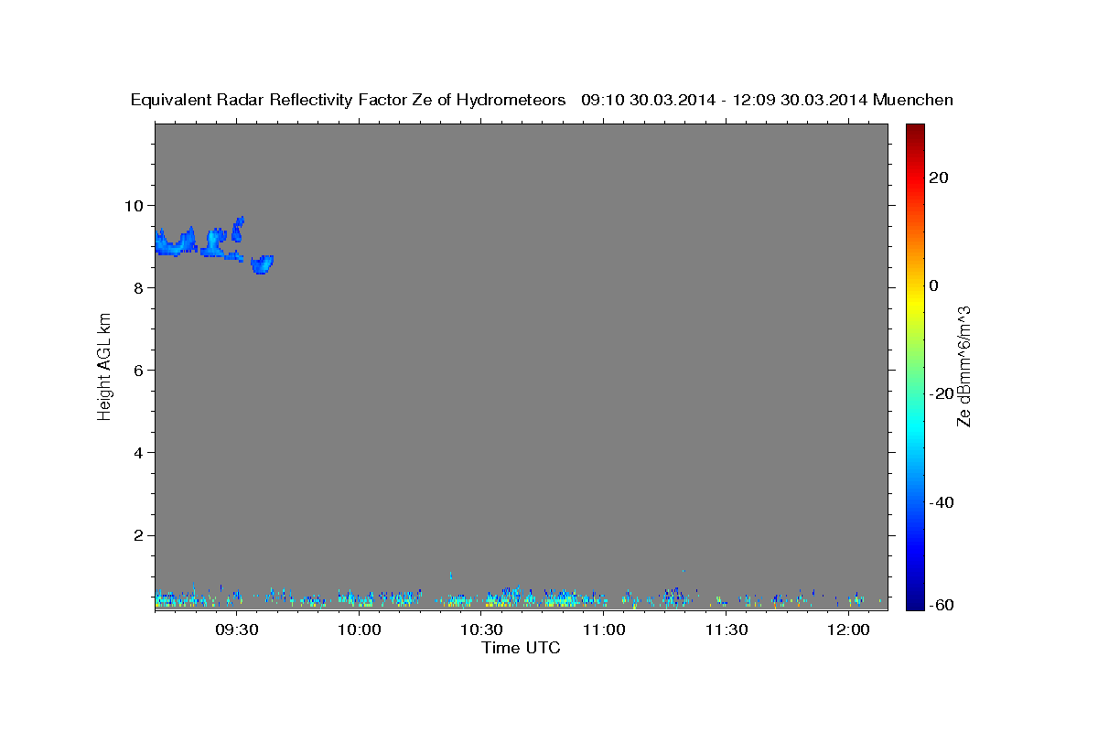Click the '10:30' time tick label
The height and width of the screenshot is (732, 1098).
481,630
